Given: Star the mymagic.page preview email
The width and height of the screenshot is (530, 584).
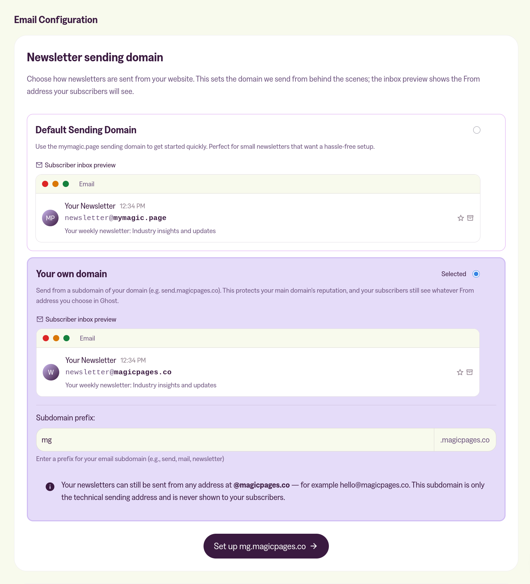Looking at the screenshot, I should [x=460, y=218].
